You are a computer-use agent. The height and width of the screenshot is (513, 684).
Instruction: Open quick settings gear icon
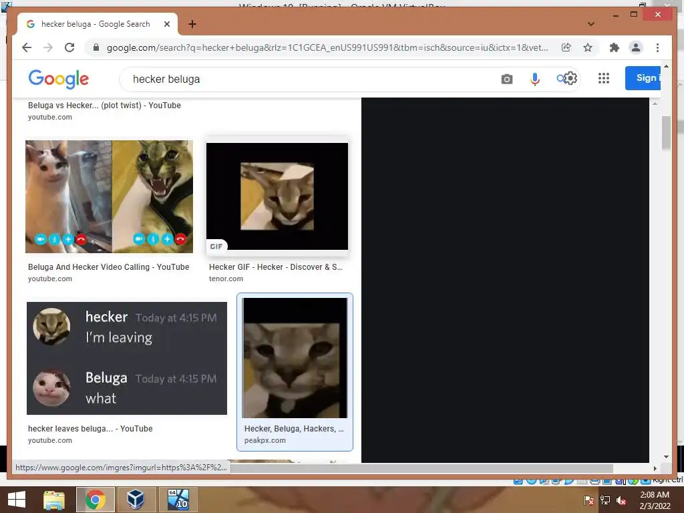point(570,79)
